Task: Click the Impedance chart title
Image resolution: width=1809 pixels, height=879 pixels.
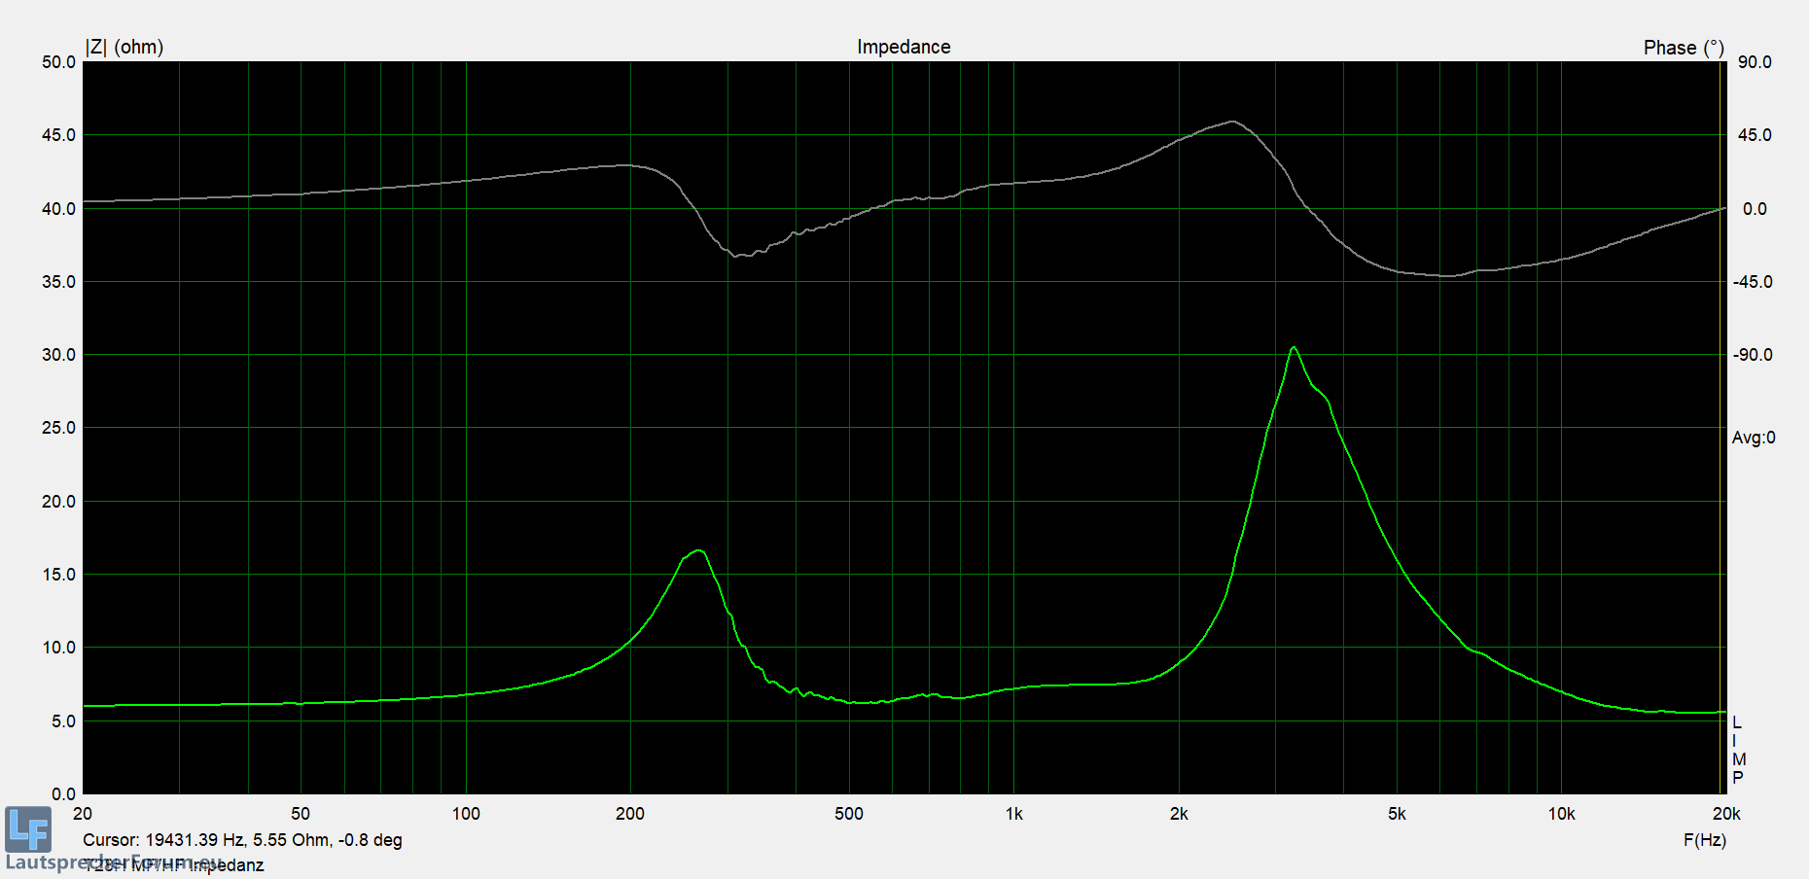Action: pyautogui.click(x=904, y=47)
